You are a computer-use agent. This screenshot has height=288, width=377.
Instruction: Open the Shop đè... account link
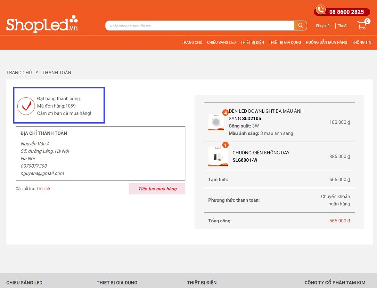324,26
